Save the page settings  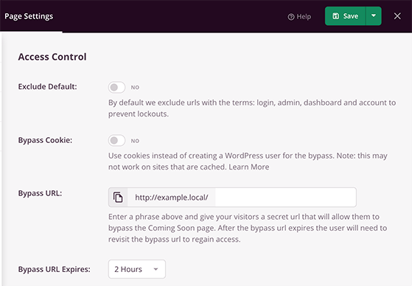(345, 16)
